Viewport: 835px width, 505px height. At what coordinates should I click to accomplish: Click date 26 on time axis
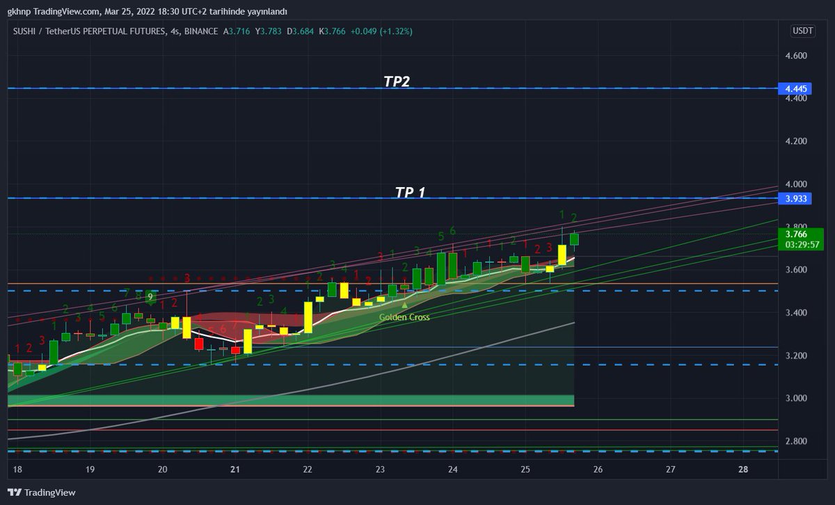pyautogui.click(x=598, y=470)
